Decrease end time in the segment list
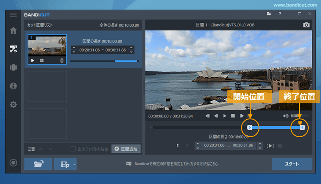Viewport: 321px width, 184px height. pos(131,52)
